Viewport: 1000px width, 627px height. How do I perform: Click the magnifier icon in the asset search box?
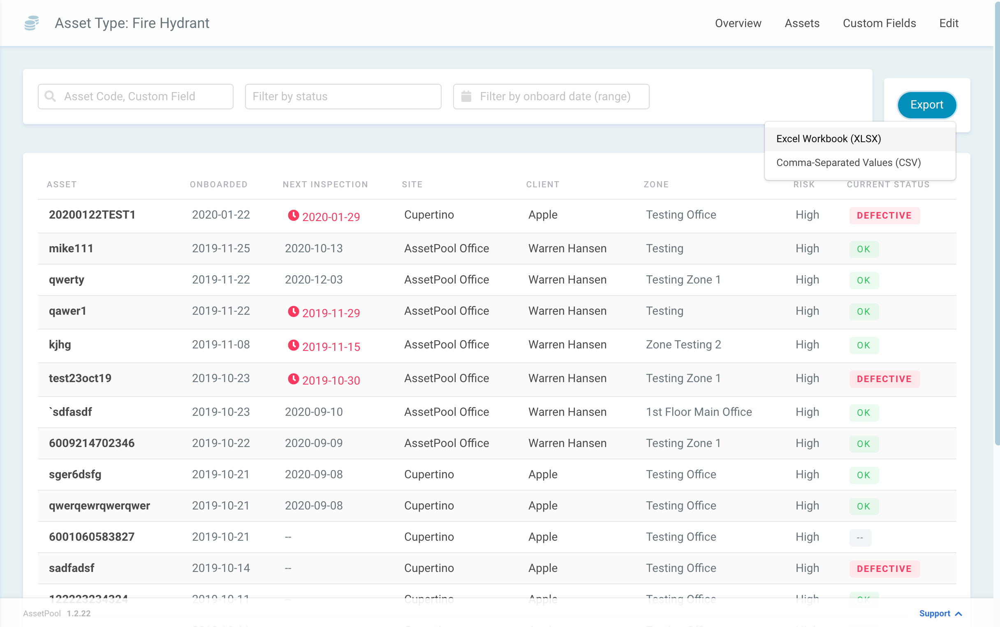tap(50, 96)
